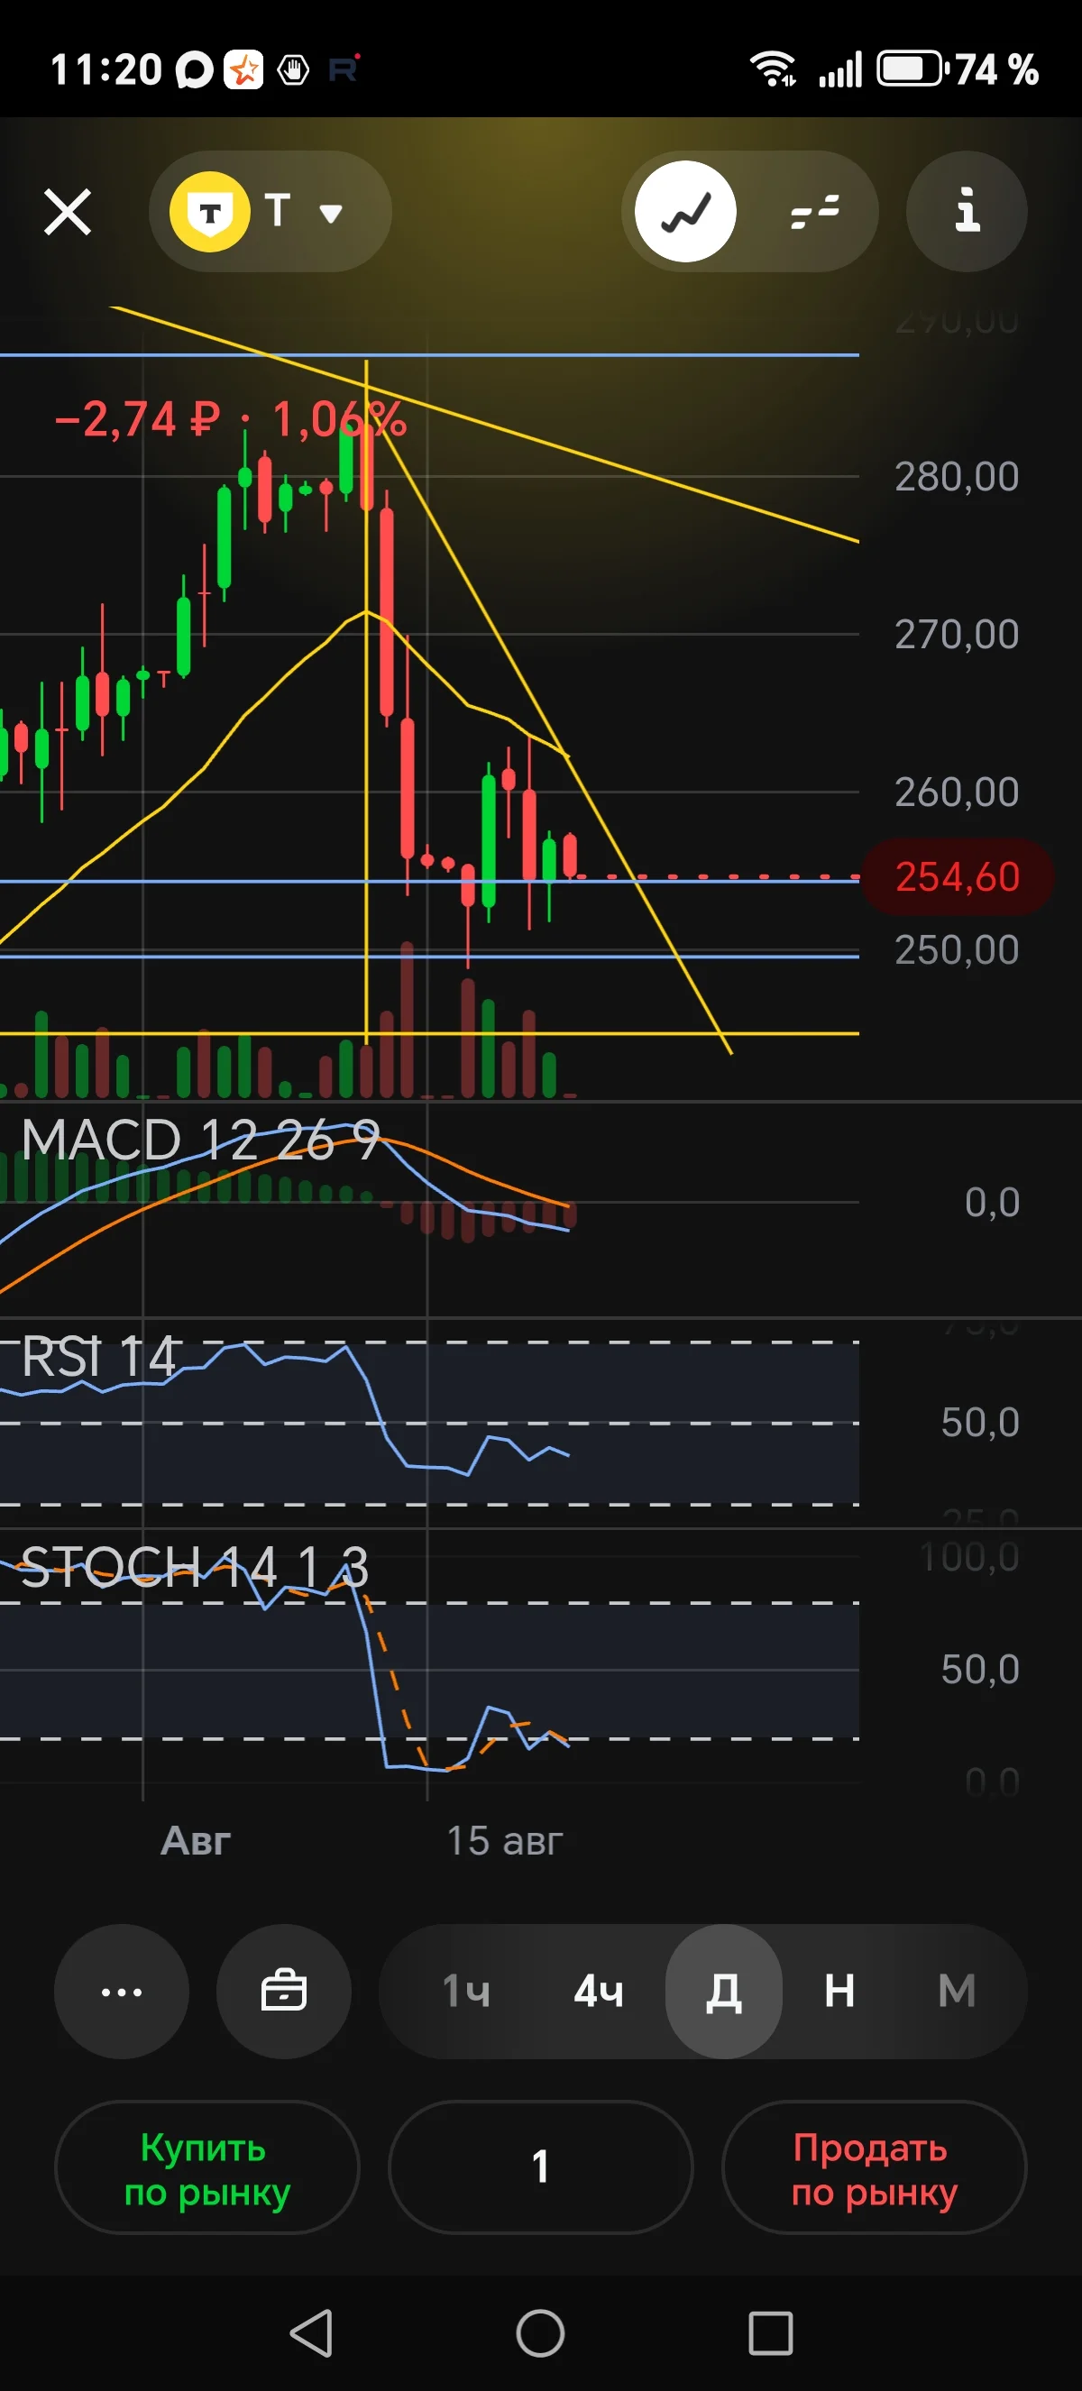Tap the 270,00 price axis label
1082x2391 pixels.
coord(957,634)
